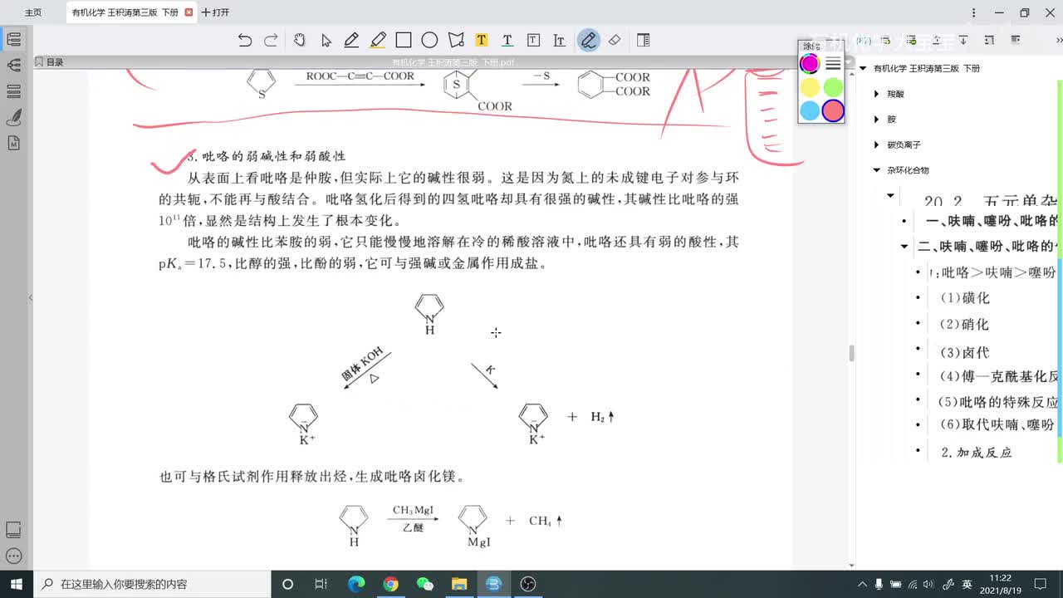The image size is (1063, 598).
Task: Collapse the 二、呋喃、噻吩、吡咯的 outline node
Action: [x=904, y=247]
